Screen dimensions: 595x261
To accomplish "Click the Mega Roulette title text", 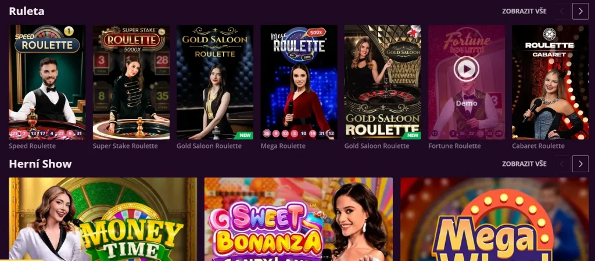I will (283, 146).
